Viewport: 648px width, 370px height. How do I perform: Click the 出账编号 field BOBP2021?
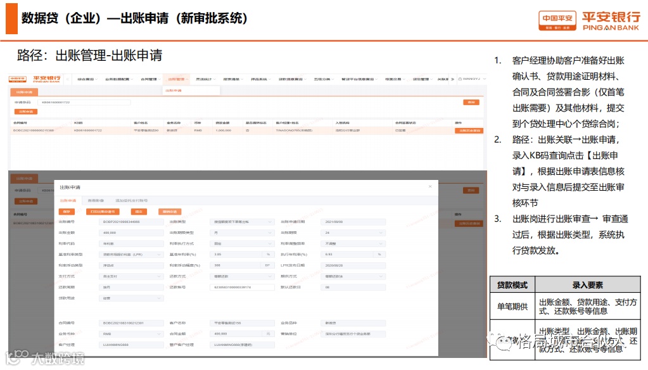pos(131,222)
